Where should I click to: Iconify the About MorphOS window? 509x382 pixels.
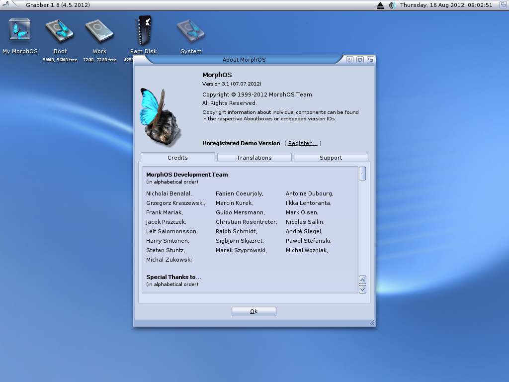pos(349,60)
